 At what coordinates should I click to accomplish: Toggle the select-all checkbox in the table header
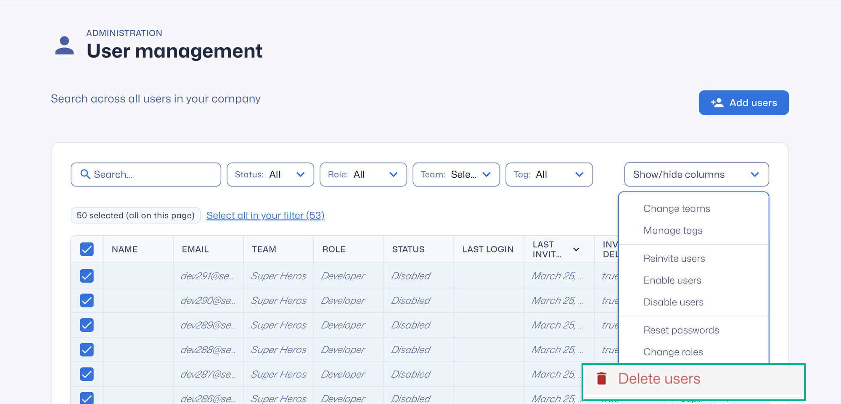(87, 249)
